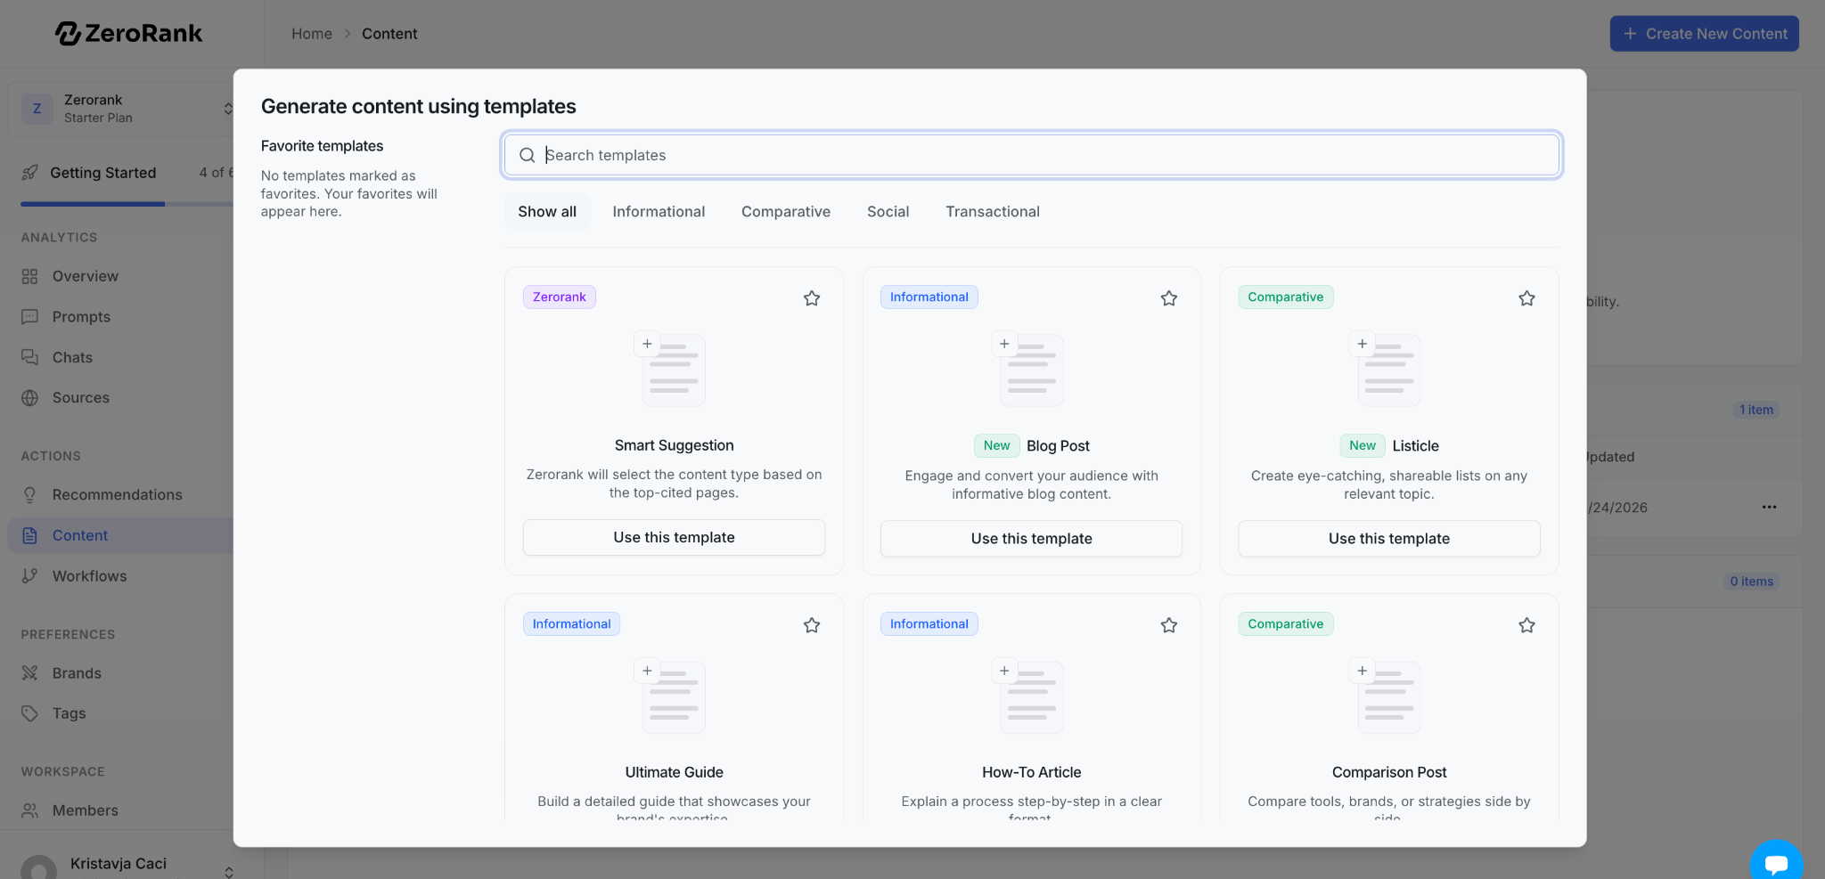Screen dimensions: 1825x879
Task: Switch to the Informational tab
Action: [x=659, y=212]
